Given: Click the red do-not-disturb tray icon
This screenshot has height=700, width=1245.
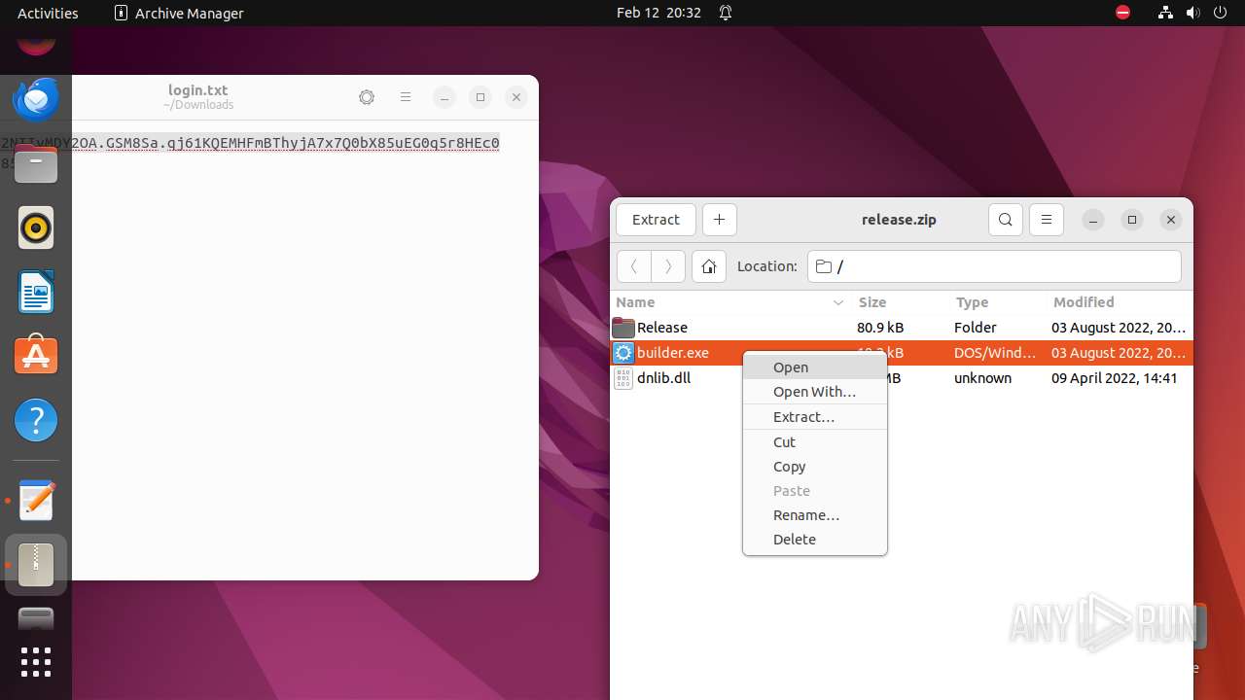Looking at the screenshot, I should (1123, 13).
